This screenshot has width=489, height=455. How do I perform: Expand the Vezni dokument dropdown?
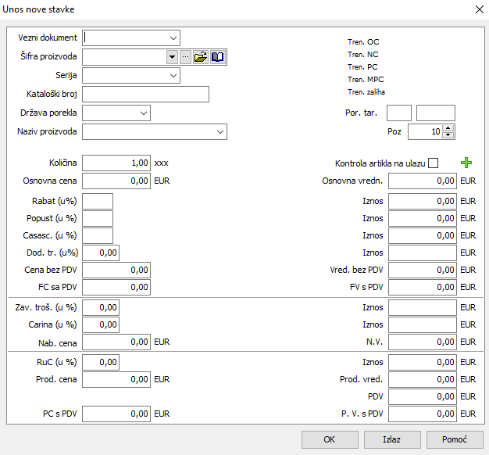click(x=173, y=38)
